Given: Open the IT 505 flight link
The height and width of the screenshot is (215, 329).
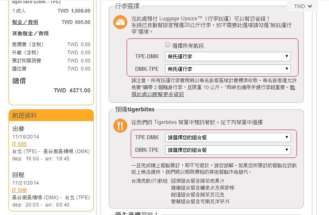Looking at the screenshot, I should 19,144.
